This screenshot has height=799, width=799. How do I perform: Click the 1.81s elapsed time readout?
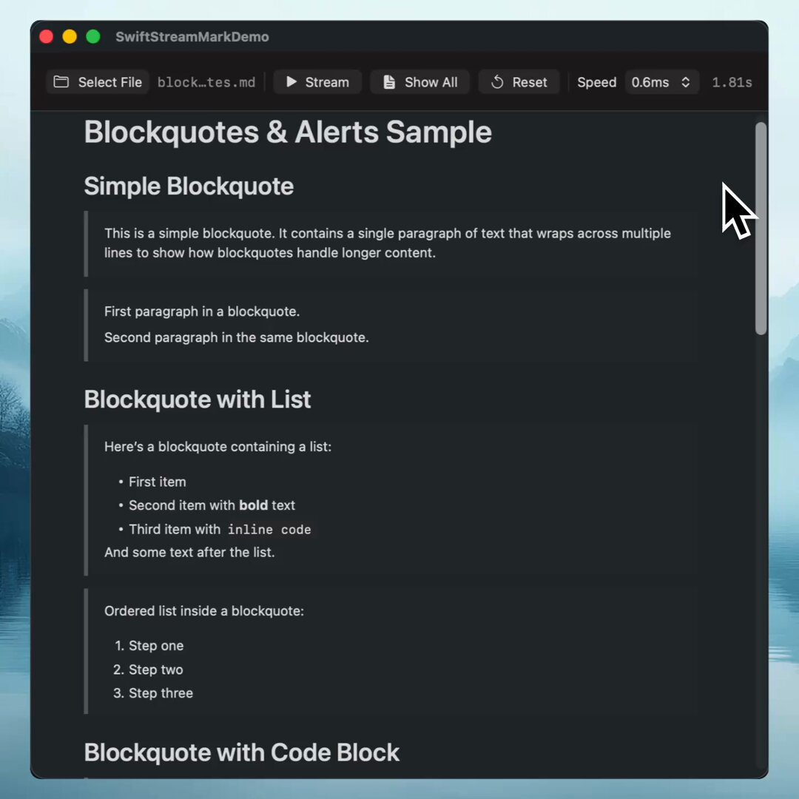[x=732, y=83]
